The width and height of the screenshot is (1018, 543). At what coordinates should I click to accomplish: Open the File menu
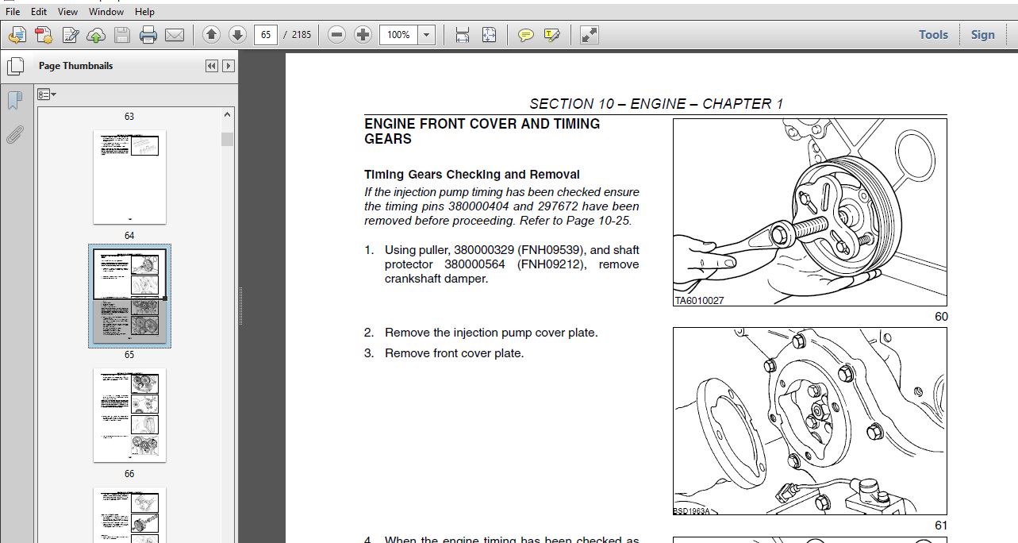pyautogui.click(x=13, y=12)
